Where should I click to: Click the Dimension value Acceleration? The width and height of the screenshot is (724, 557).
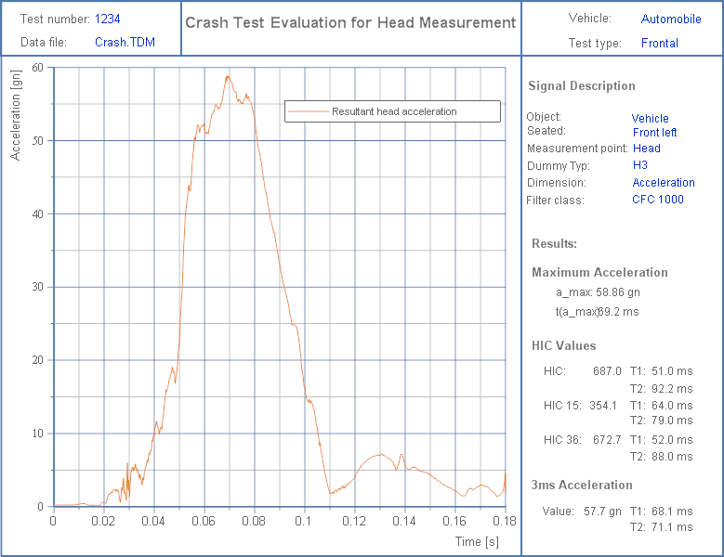pos(663,183)
